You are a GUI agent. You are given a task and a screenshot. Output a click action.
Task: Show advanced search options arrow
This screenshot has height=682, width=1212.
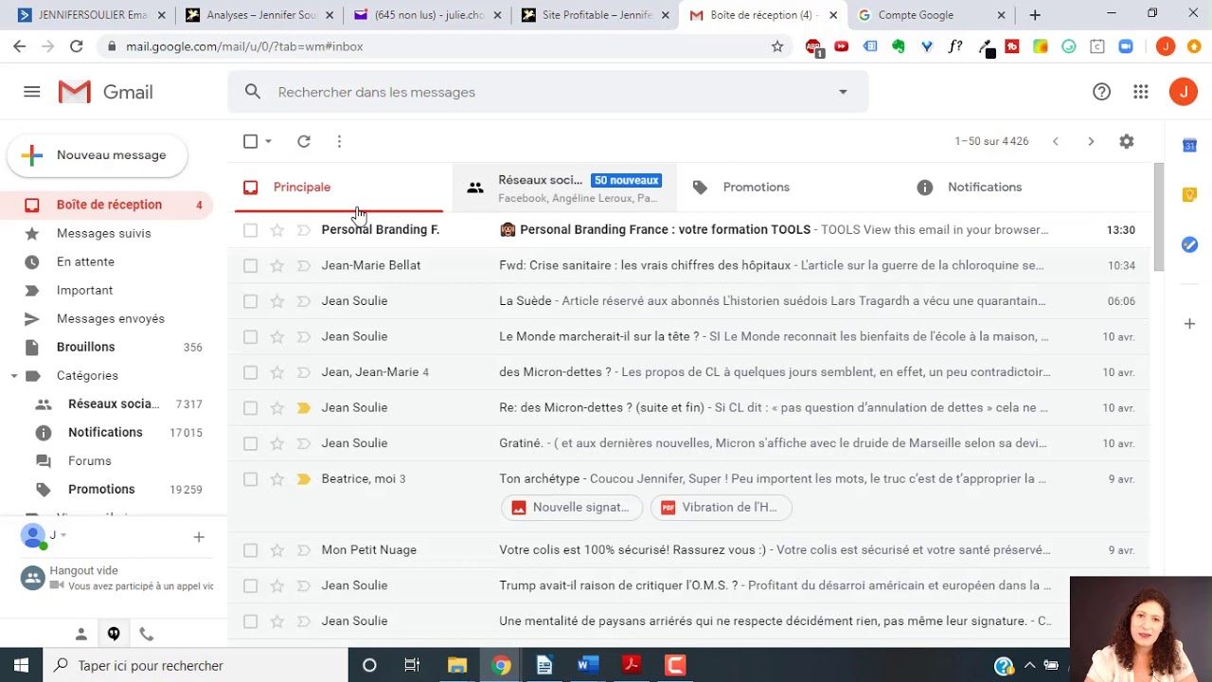(x=843, y=92)
